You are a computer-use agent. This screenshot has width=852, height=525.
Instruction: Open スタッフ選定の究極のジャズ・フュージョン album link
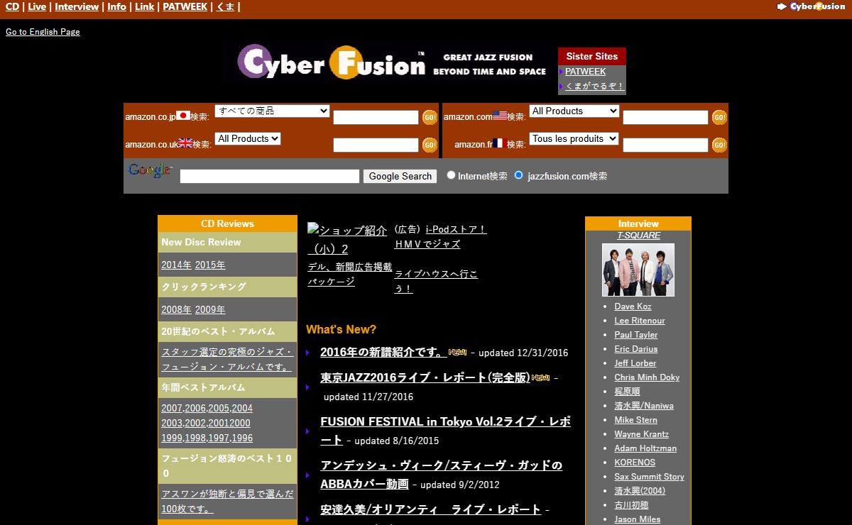(x=226, y=360)
